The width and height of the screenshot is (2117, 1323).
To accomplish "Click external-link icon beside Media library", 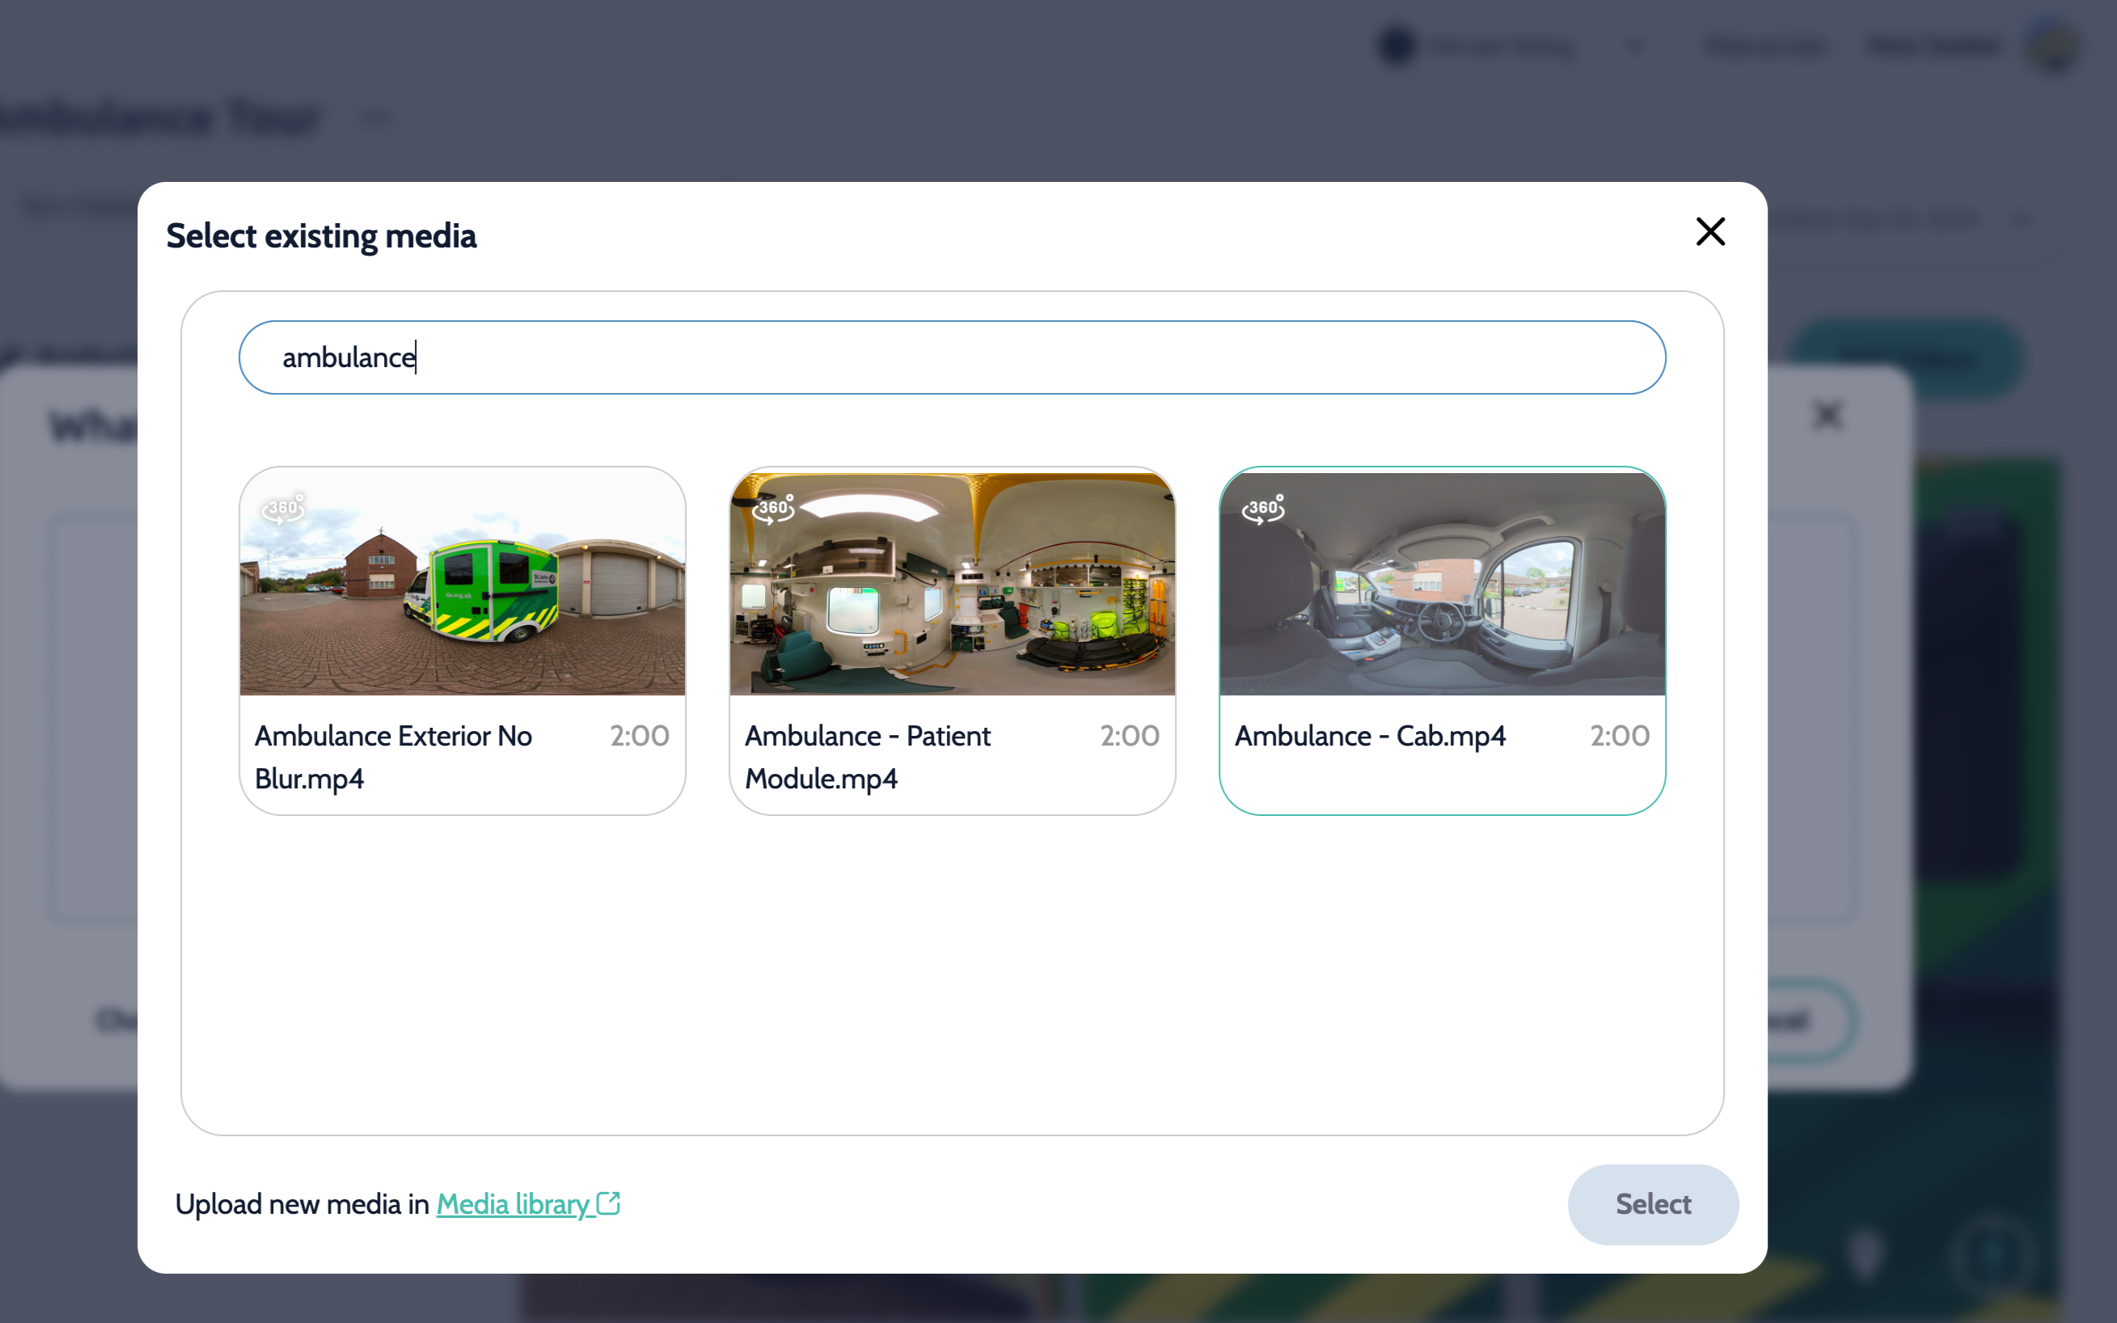I will pyautogui.click(x=609, y=1203).
